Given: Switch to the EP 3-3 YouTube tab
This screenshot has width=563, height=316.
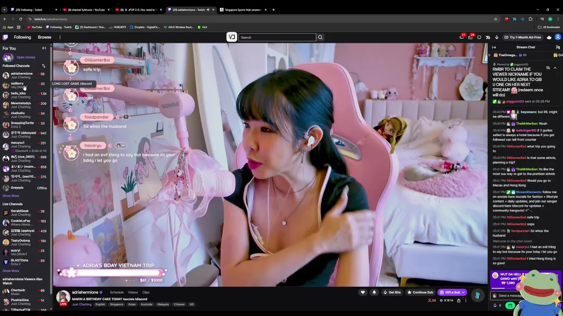Looking at the screenshot, I should point(139,10).
